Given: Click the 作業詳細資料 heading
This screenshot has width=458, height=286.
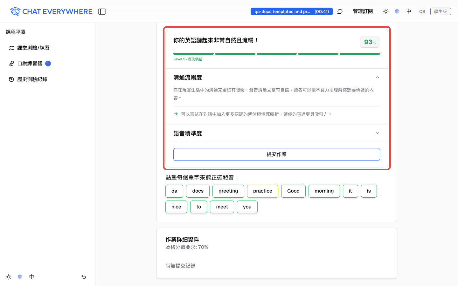Looking at the screenshot, I should click(182, 240).
